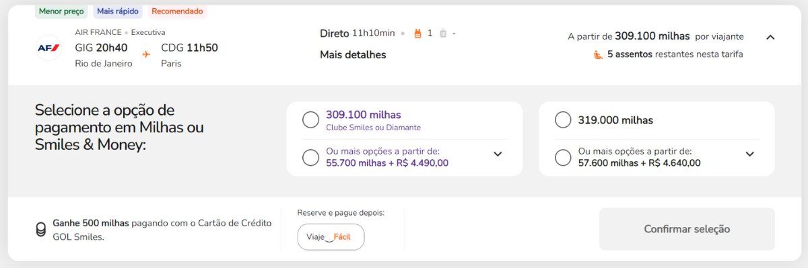808x272 pixels.
Task: Click the coins icon near Ganhe 500 milhas
Action: (41, 229)
